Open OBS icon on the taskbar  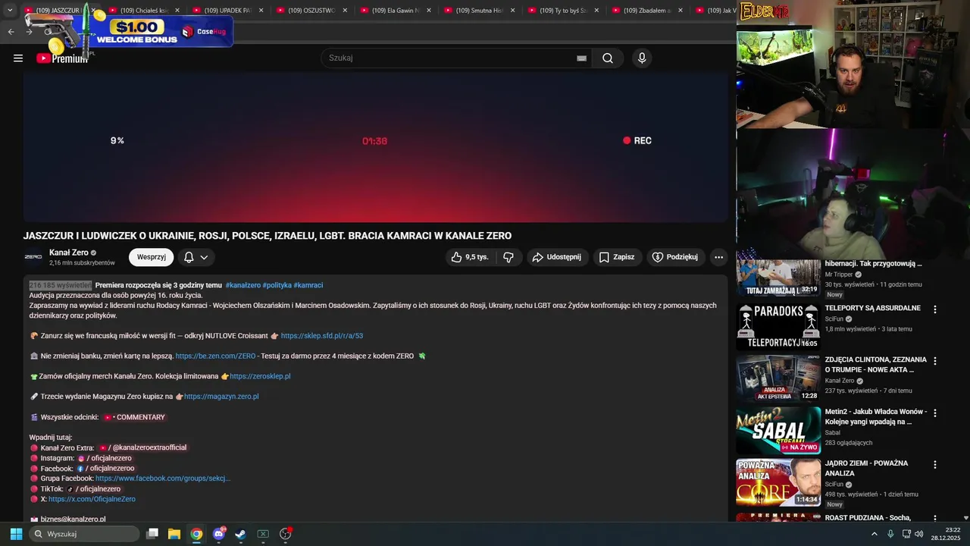(286, 534)
